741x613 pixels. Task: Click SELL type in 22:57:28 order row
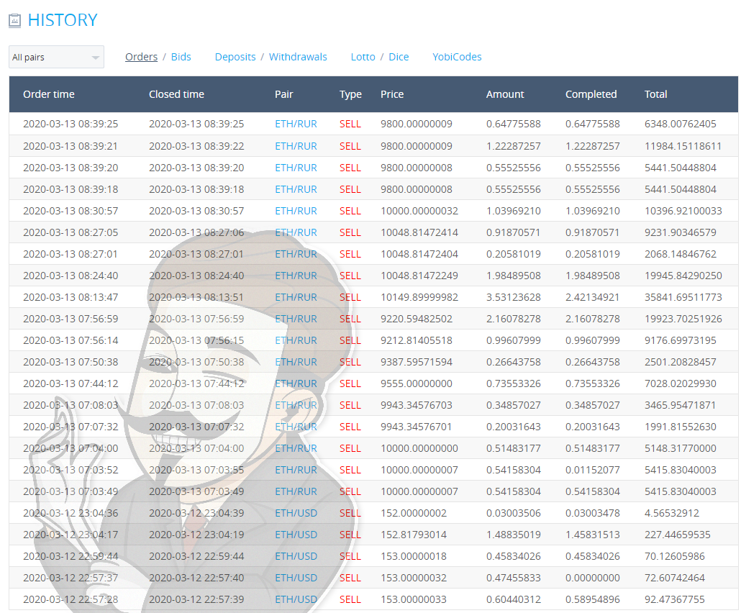click(350, 599)
